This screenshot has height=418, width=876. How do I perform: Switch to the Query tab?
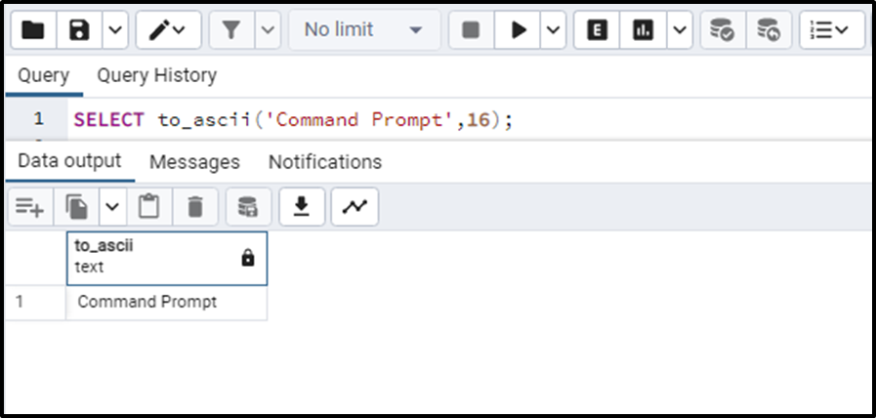(x=44, y=75)
